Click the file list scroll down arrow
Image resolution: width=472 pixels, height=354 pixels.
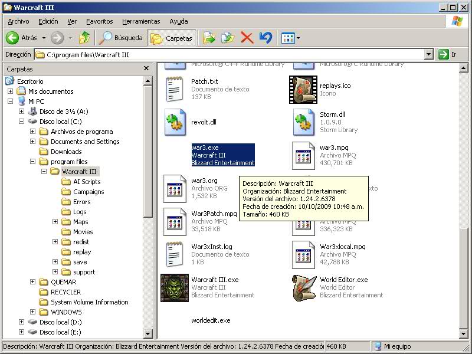pos(464,333)
